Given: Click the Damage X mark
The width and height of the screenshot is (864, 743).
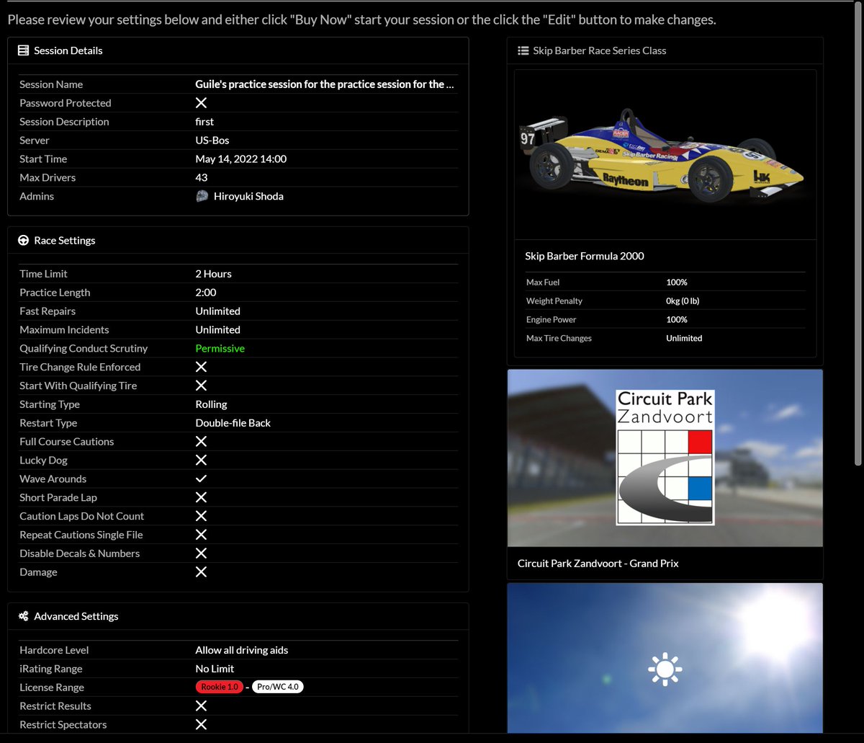Looking at the screenshot, I should (202, 571).
